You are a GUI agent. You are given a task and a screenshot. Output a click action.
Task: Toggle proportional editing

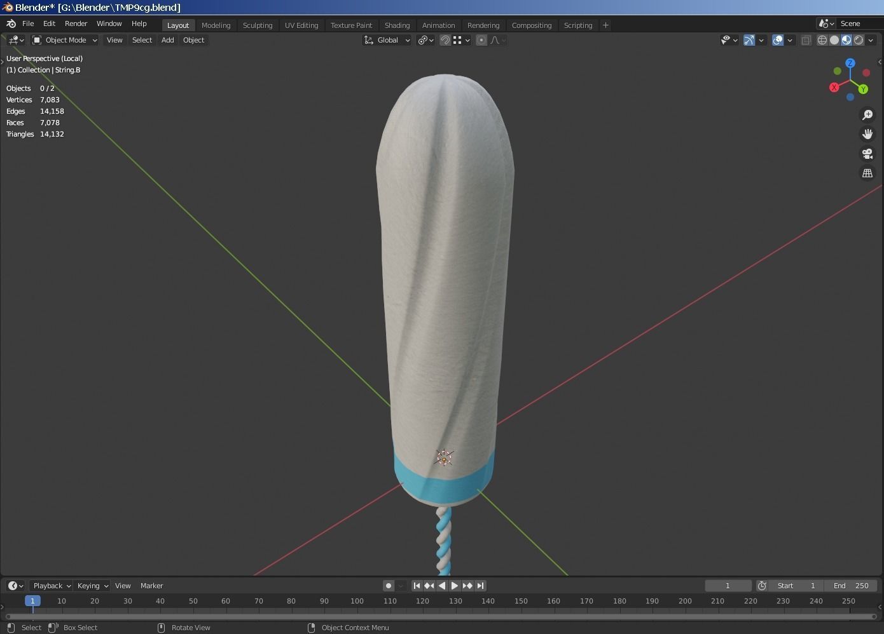point(481,40)
